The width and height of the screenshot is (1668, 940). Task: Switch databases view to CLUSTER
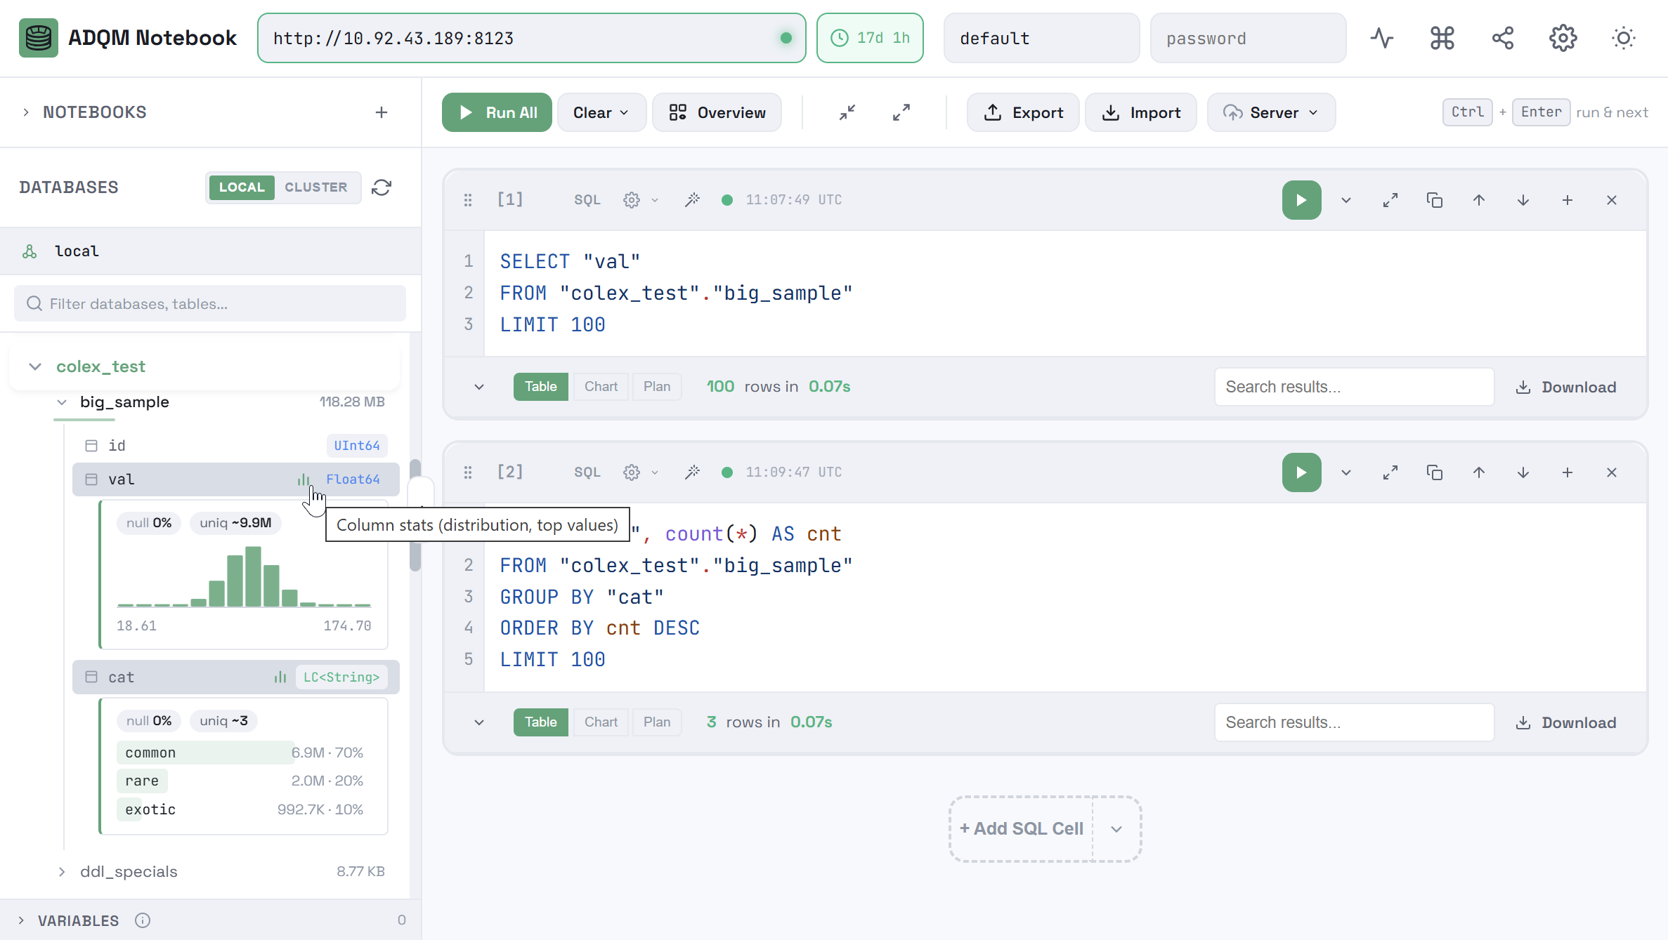[x=316, y=187]
